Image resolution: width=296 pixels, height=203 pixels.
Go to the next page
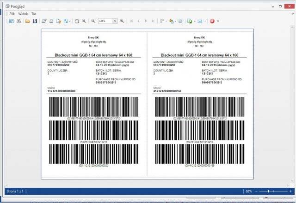[146, 21]
